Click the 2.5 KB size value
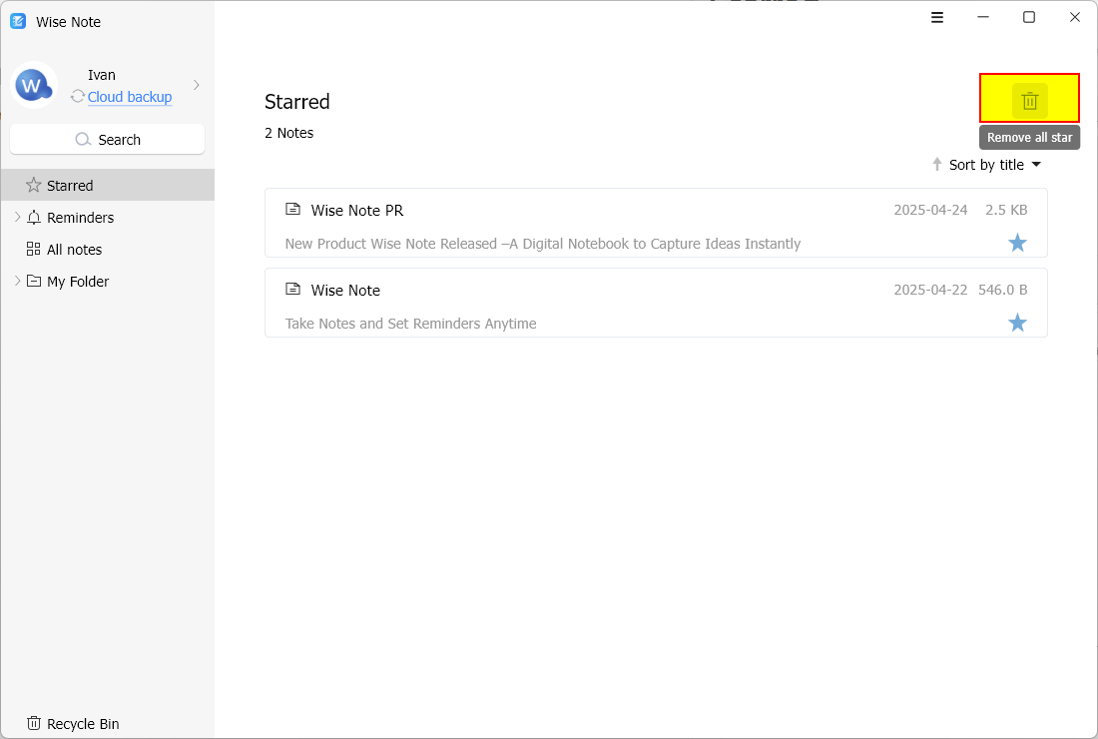The height and width of the screenshot is (739, 1098). coord(1006,210)
